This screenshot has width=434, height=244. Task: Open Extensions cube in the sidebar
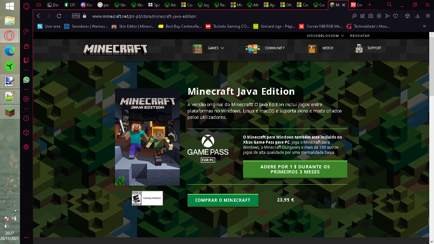26,132
